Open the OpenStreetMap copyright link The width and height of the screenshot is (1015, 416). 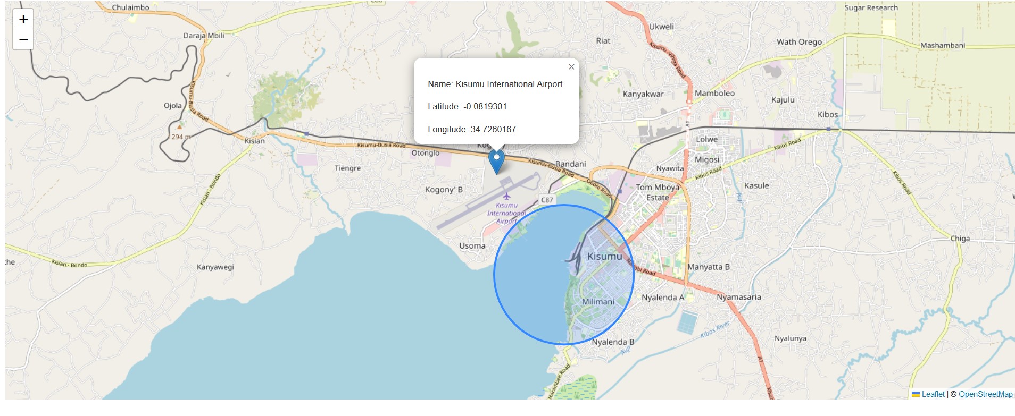985,394
